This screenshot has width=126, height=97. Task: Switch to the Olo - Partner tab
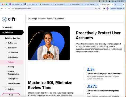[91, 4]
